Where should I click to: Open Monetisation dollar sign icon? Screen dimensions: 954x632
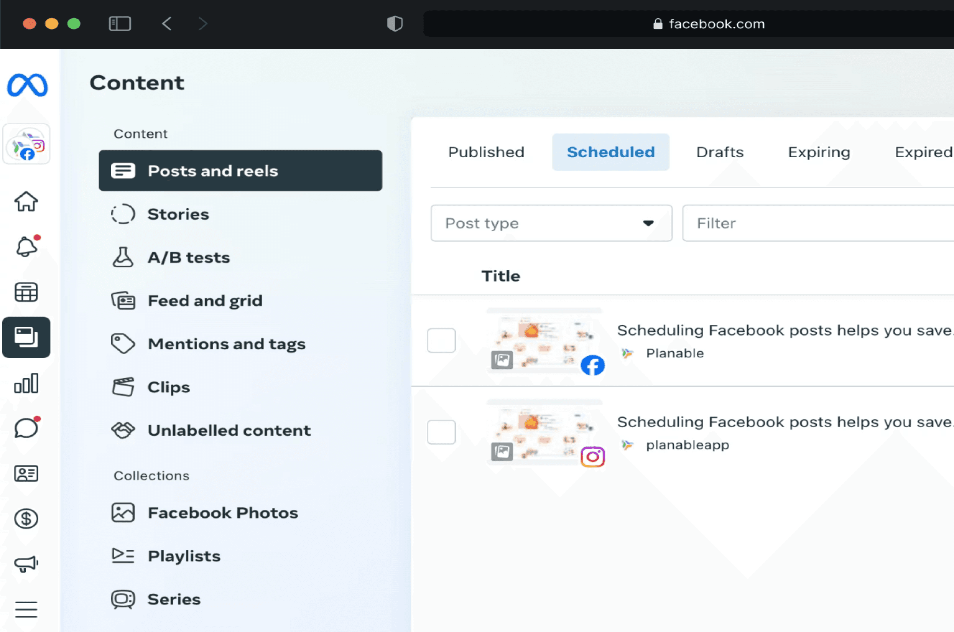[x=26, y=518]
